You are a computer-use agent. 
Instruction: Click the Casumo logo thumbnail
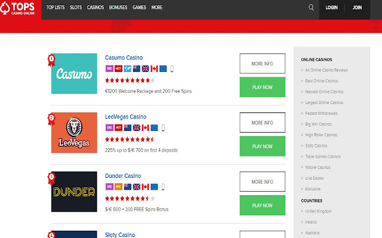click(x=74, y=74)
